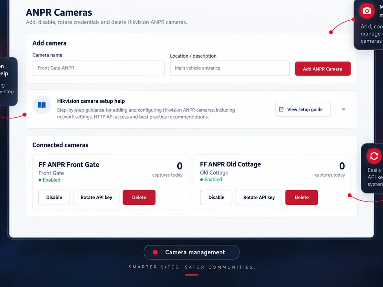Click the FF ANPR Front Gate title

click(x=69, y=165)
